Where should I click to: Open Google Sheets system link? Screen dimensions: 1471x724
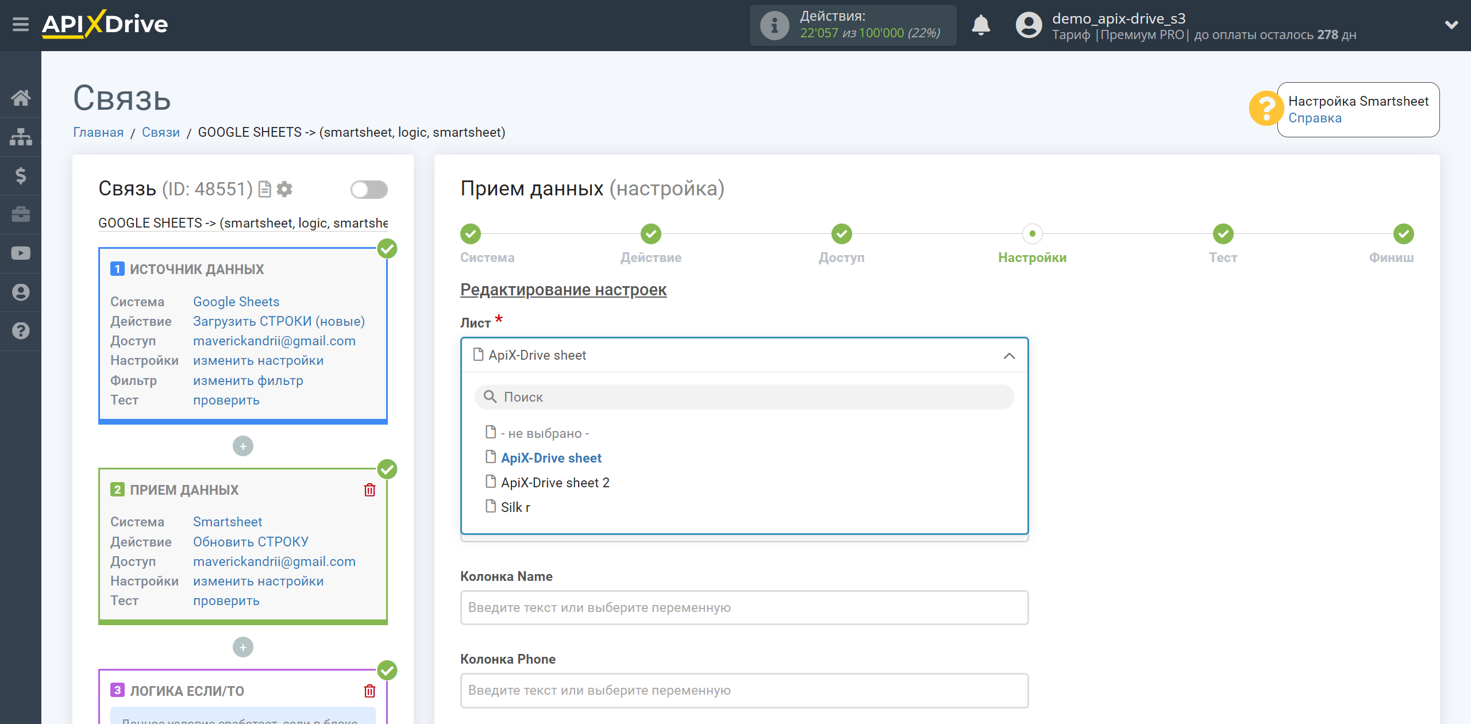pos(236,302)
